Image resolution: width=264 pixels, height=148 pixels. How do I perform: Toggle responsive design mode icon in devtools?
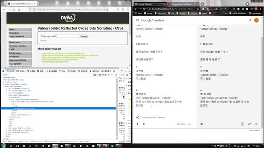(122, 71)
